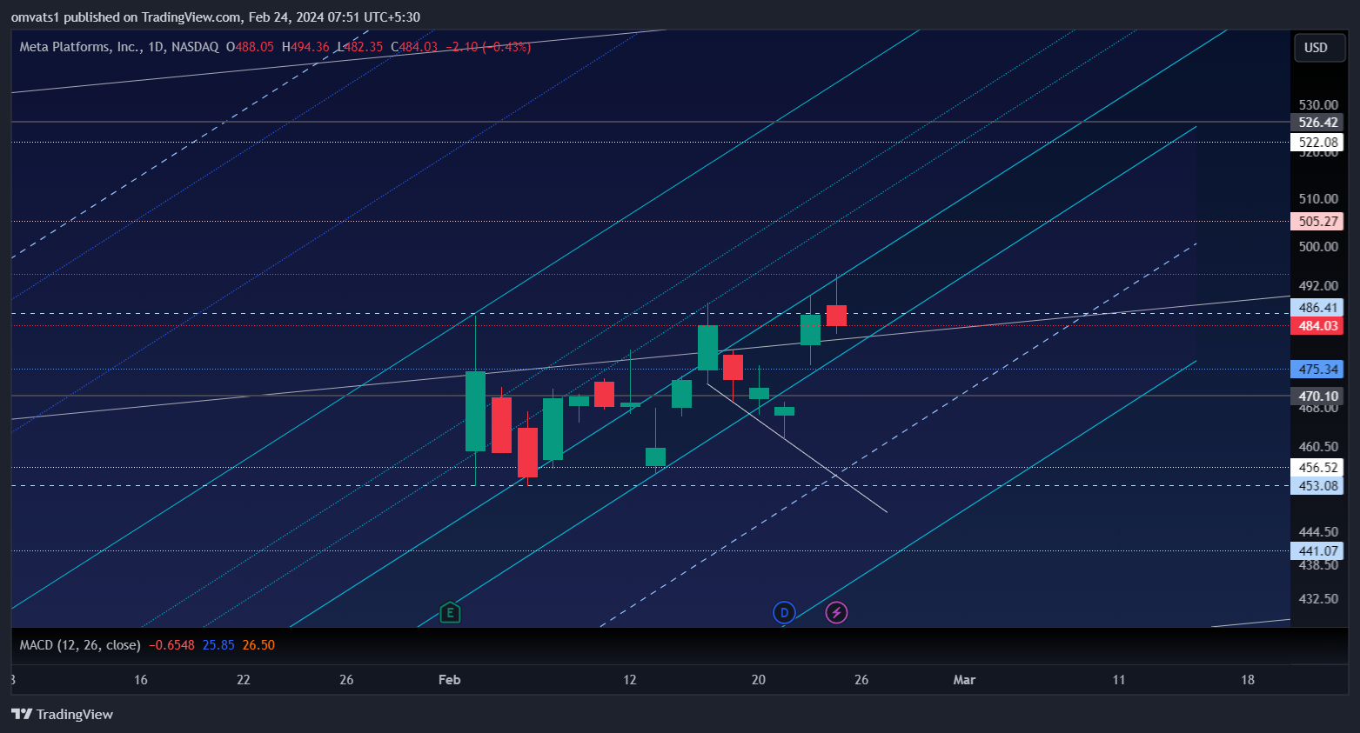Click the MACD value -0.6548

171,645
